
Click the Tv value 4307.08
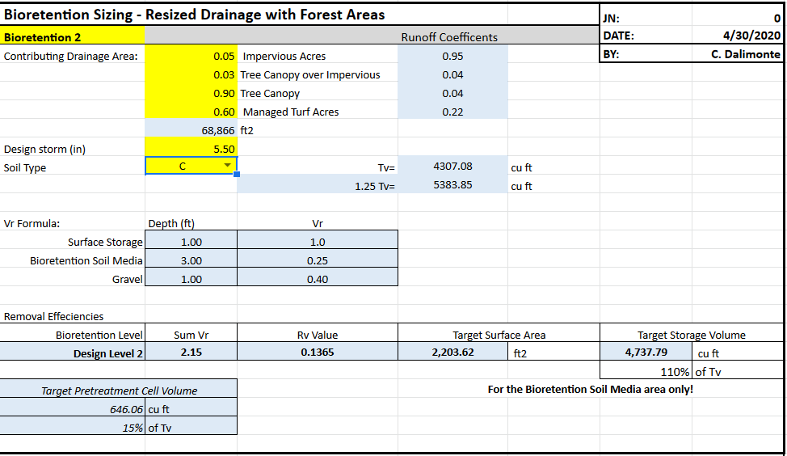click(452, 167)
